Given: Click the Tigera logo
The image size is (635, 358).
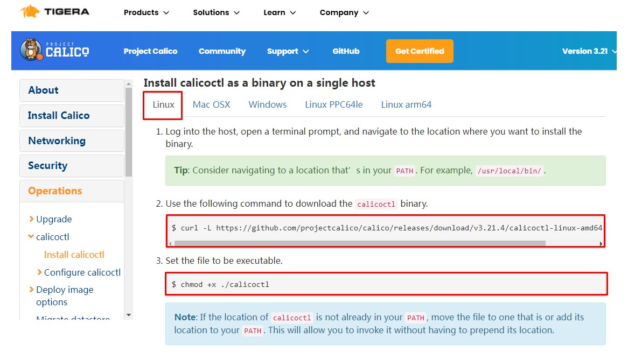Looking at the screenshot, I should coord(55,12).
